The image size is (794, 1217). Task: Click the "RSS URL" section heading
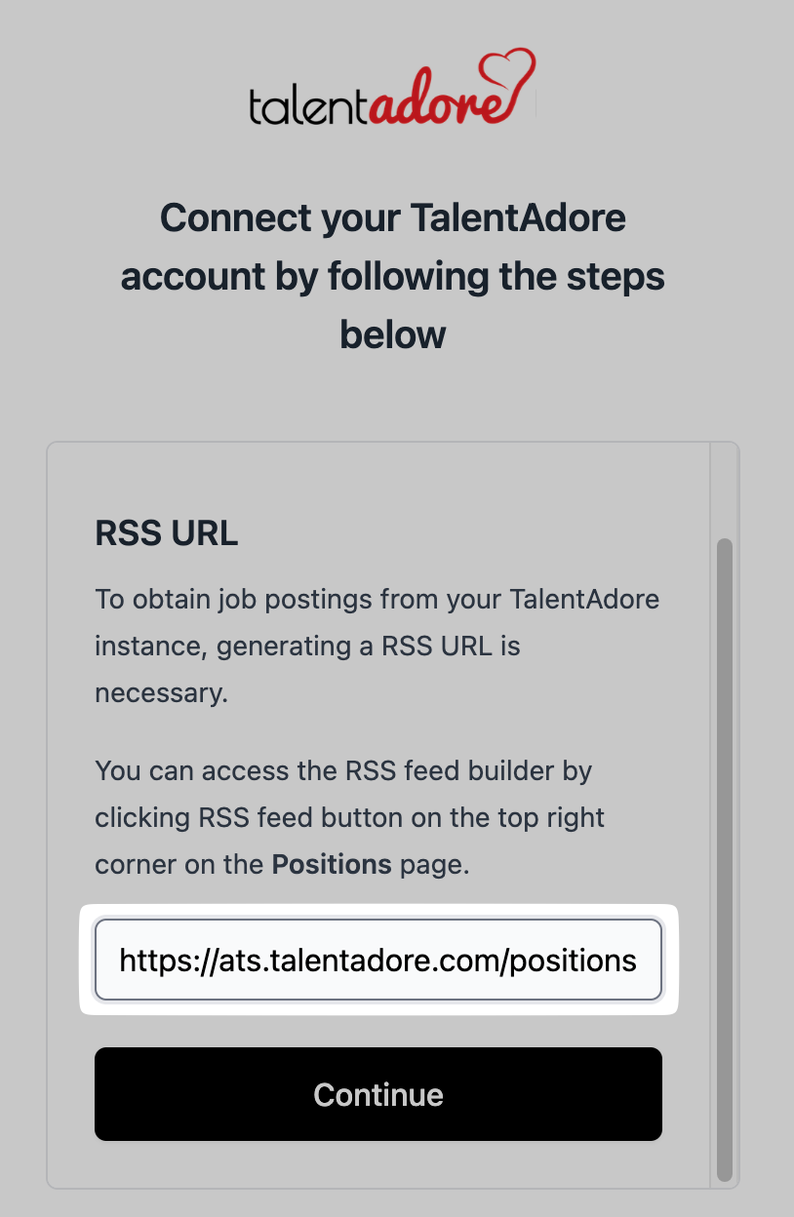(167, 533)
